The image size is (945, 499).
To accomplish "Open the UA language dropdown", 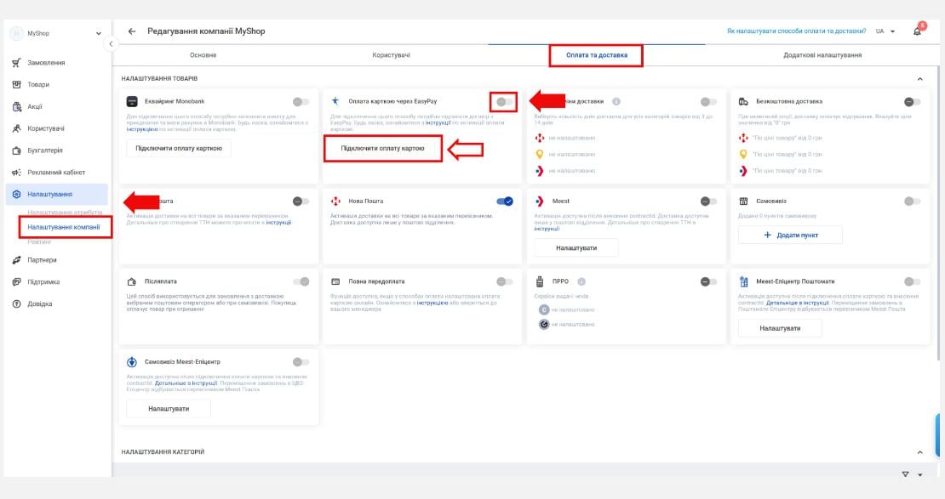I will (x=885, y=31).
